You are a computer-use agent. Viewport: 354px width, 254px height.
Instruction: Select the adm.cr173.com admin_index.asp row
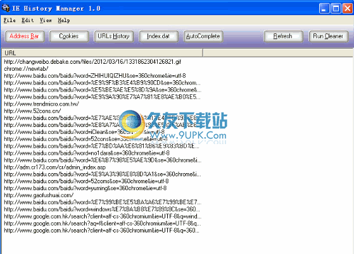click(x=55, y=167)
